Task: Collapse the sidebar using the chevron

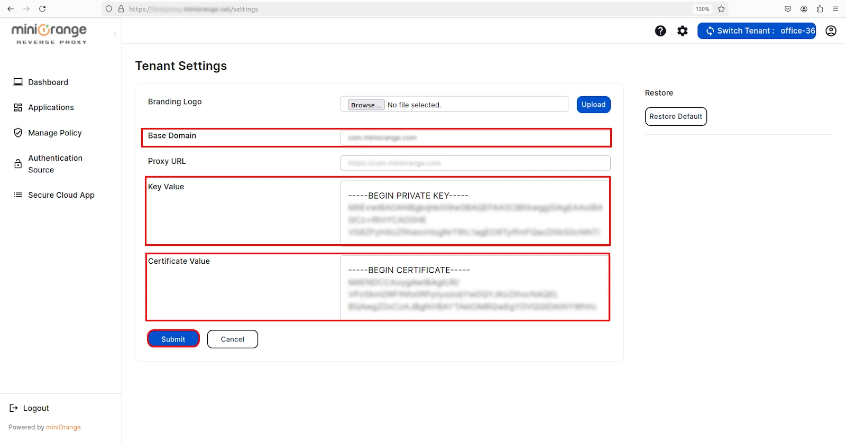Action: tap(115, 34)
